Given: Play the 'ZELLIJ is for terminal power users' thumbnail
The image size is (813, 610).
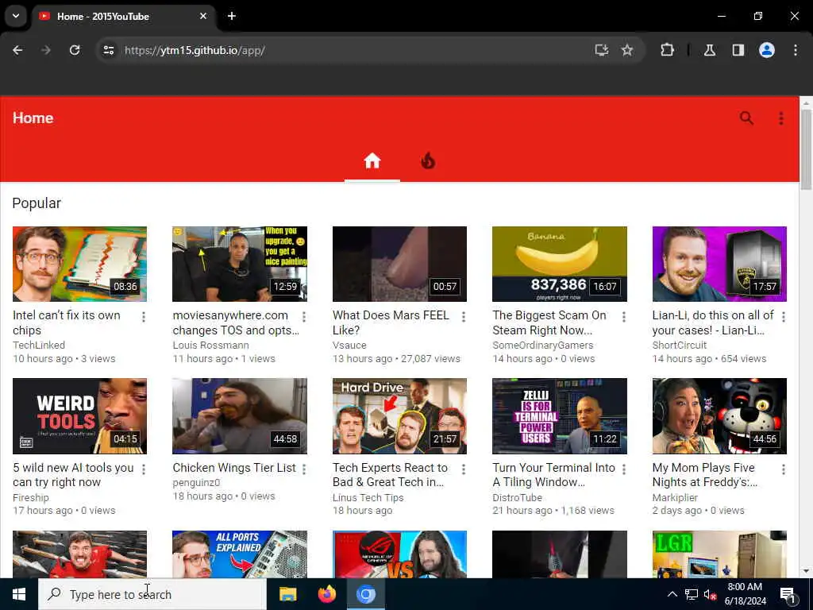Looking at the screenshot, I should tap(560, 416).
